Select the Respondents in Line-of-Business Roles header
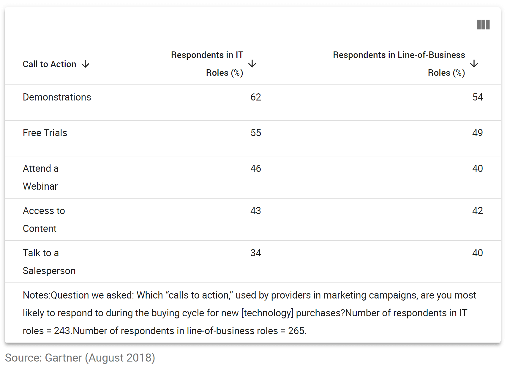 tap(399, 64)
